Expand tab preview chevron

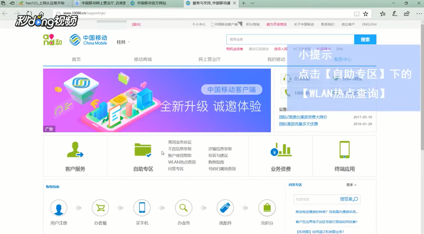(252, 3)
